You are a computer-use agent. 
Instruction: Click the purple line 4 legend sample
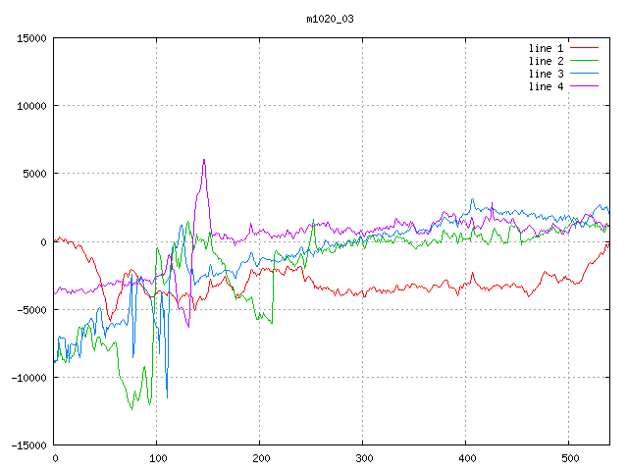(584, 86)
